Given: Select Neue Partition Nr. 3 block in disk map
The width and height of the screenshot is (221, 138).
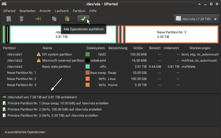Looking at the screenshot, I should tap(172, 34).
